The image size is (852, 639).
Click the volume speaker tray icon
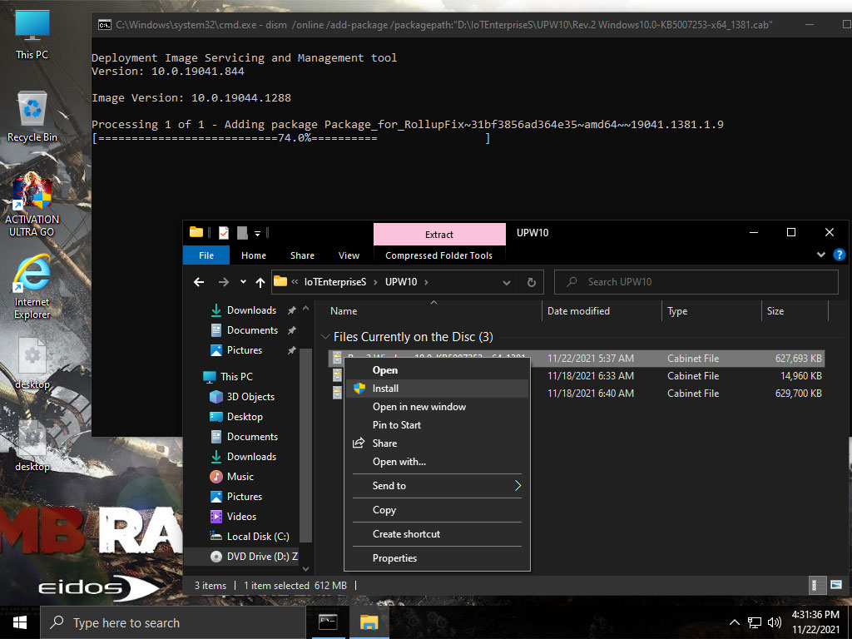pyautogui.click(x=775, y=622)
